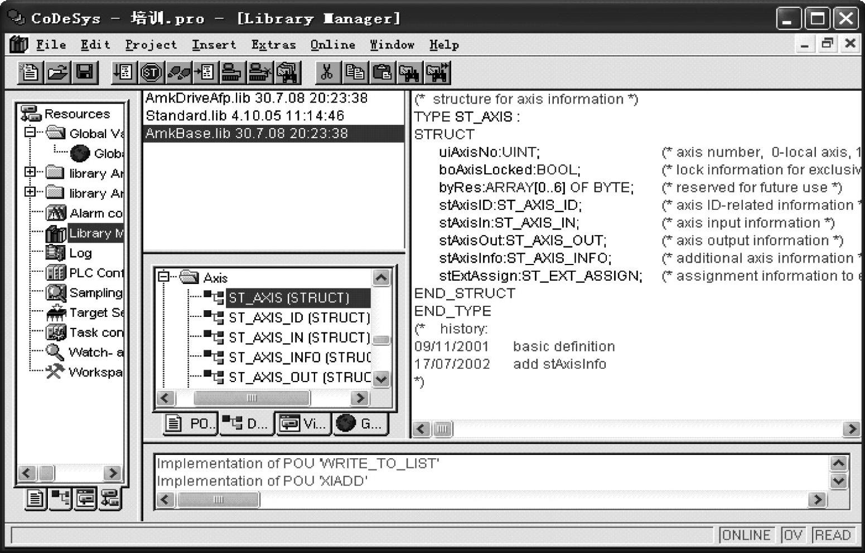Open Target Settings in the Resources tree
865x553 pixels.
click(84, 313)
